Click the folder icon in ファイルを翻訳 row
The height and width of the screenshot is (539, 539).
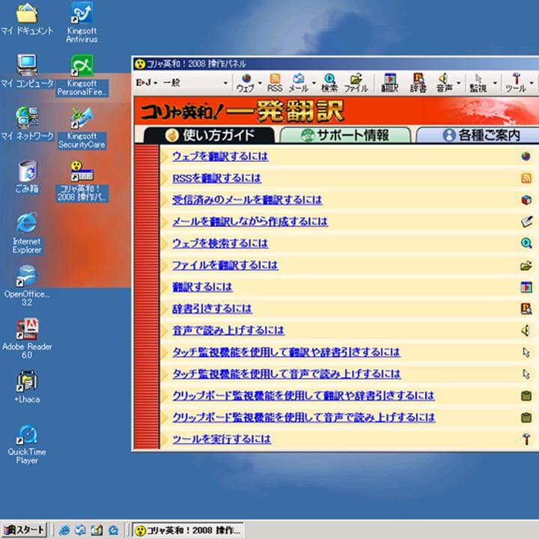pyautogui.click(x=526, y=265)
